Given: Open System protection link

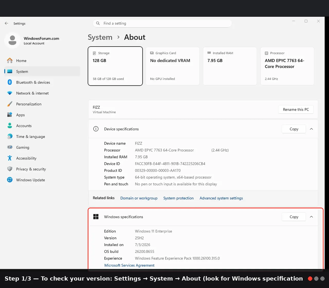Looking at the screenshot, I should tap(178, 198).
